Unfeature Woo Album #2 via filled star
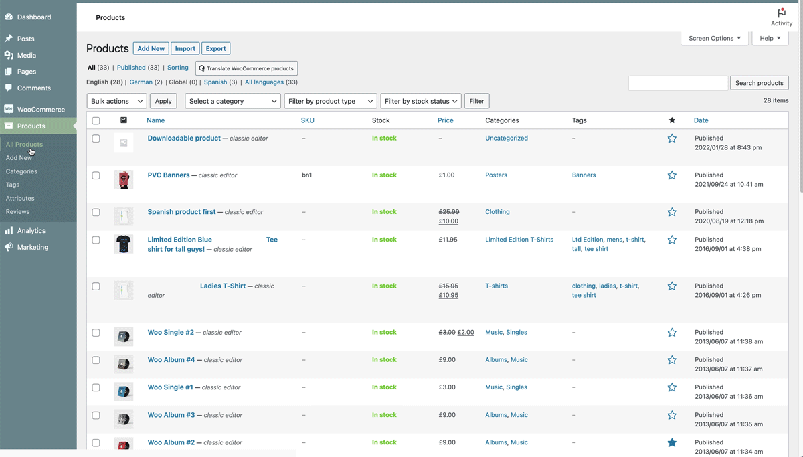Viewport: 803px width, 457px height. (x=672, y=442)
